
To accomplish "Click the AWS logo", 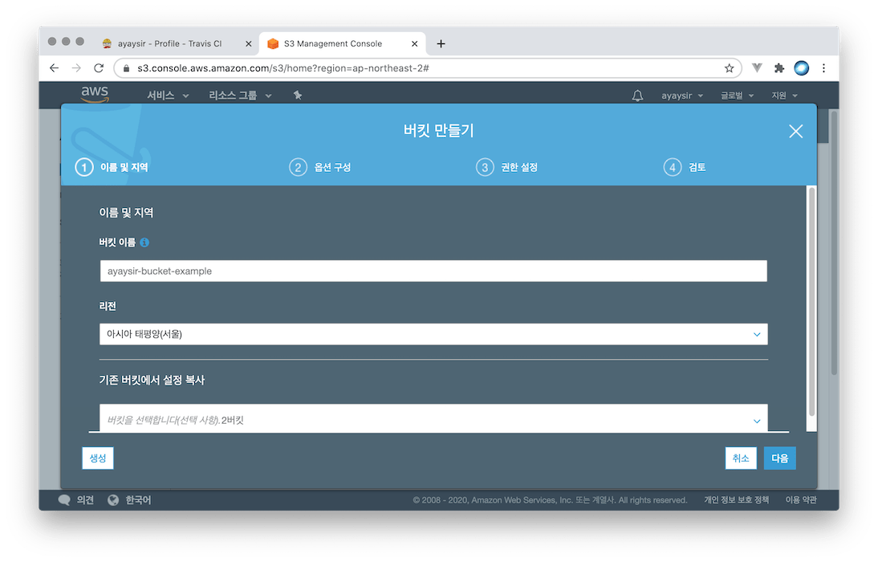I will coord(95,95).
